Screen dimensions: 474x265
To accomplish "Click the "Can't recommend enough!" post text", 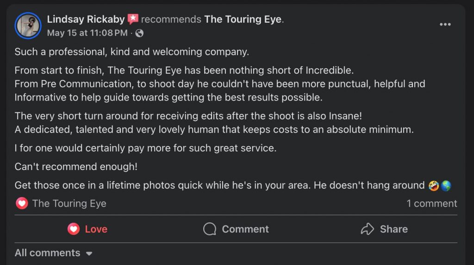I will 76,166.
